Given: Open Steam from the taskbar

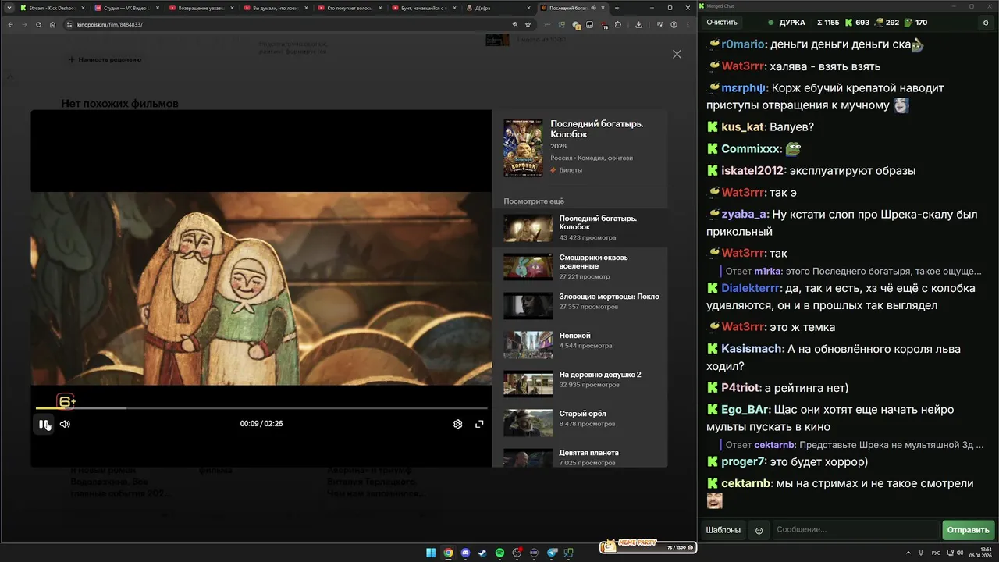Looking at the screenshot, I should click(483, 553).
